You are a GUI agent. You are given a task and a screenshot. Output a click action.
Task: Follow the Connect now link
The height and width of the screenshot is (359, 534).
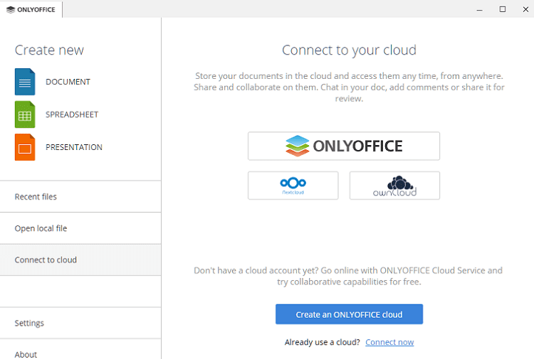pos(389,342)
